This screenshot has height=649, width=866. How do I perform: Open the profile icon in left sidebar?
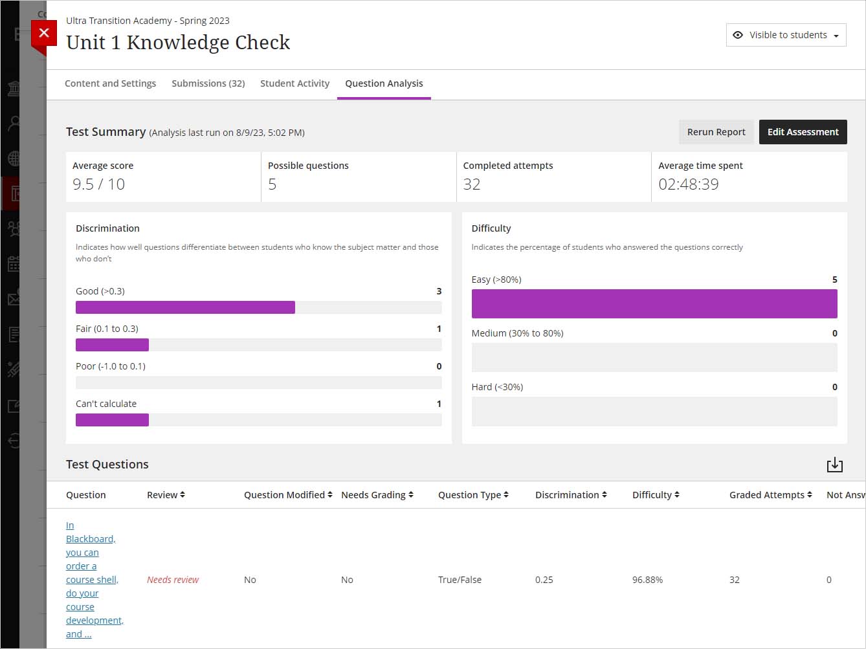13,123
